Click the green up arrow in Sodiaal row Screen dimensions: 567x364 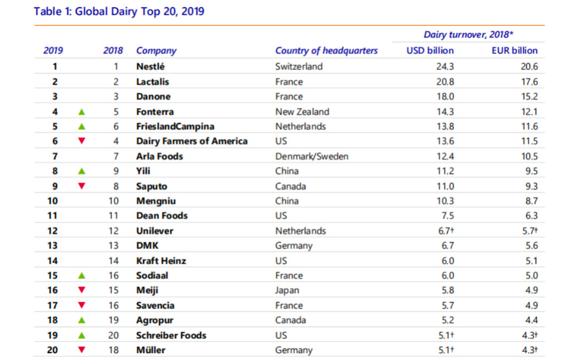click(82, 275)
